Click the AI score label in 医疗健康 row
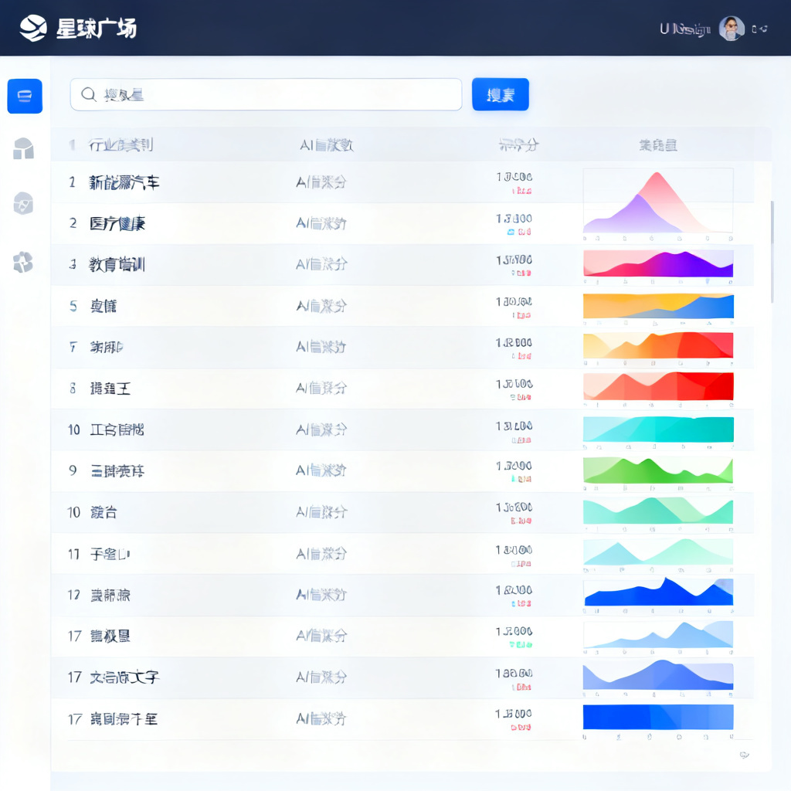Viewport: 791px width, 791px height. pyautogui.click(x=321, y=223)
